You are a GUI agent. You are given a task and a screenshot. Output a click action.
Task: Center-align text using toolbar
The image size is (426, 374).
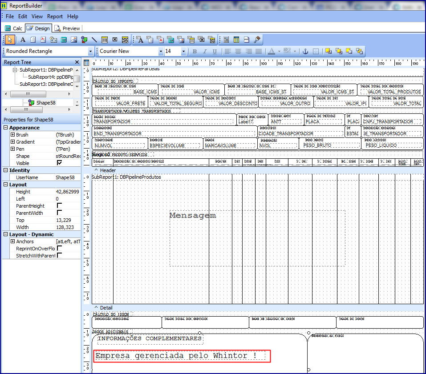click(238, 51)
